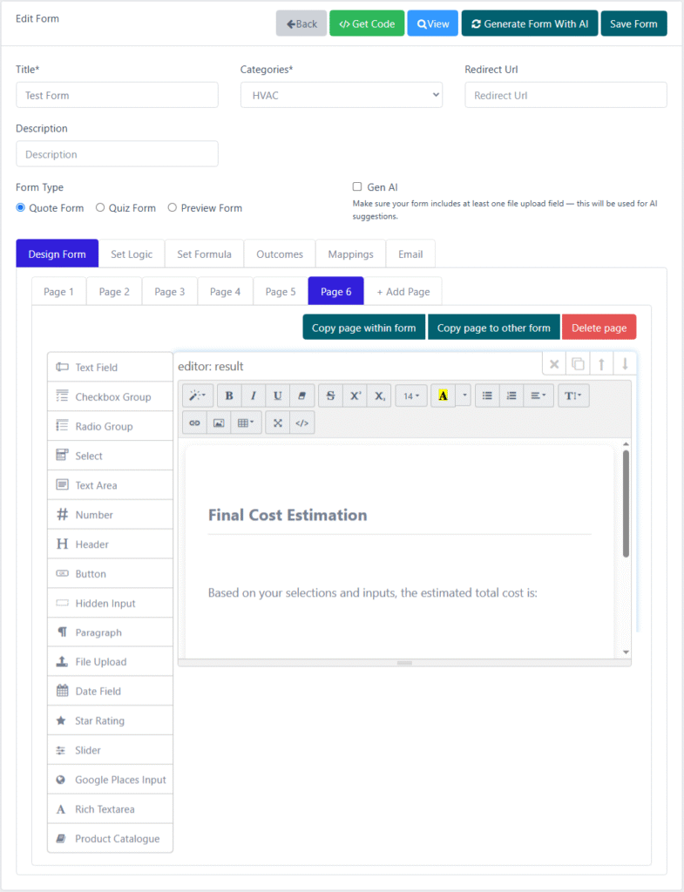
Task: Move the result field up
Action: click(x=601, y=364)
